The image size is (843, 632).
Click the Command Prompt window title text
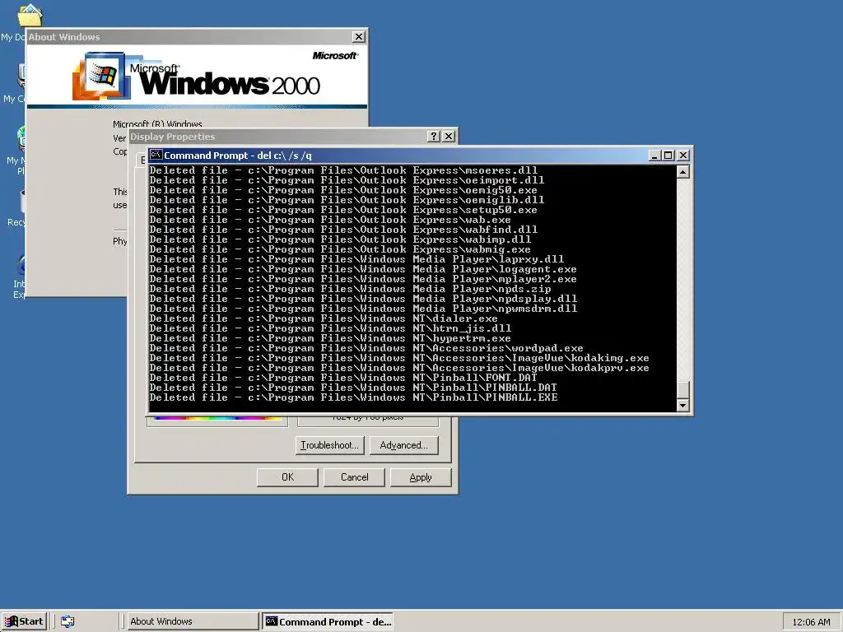click(x=238, y=156)
